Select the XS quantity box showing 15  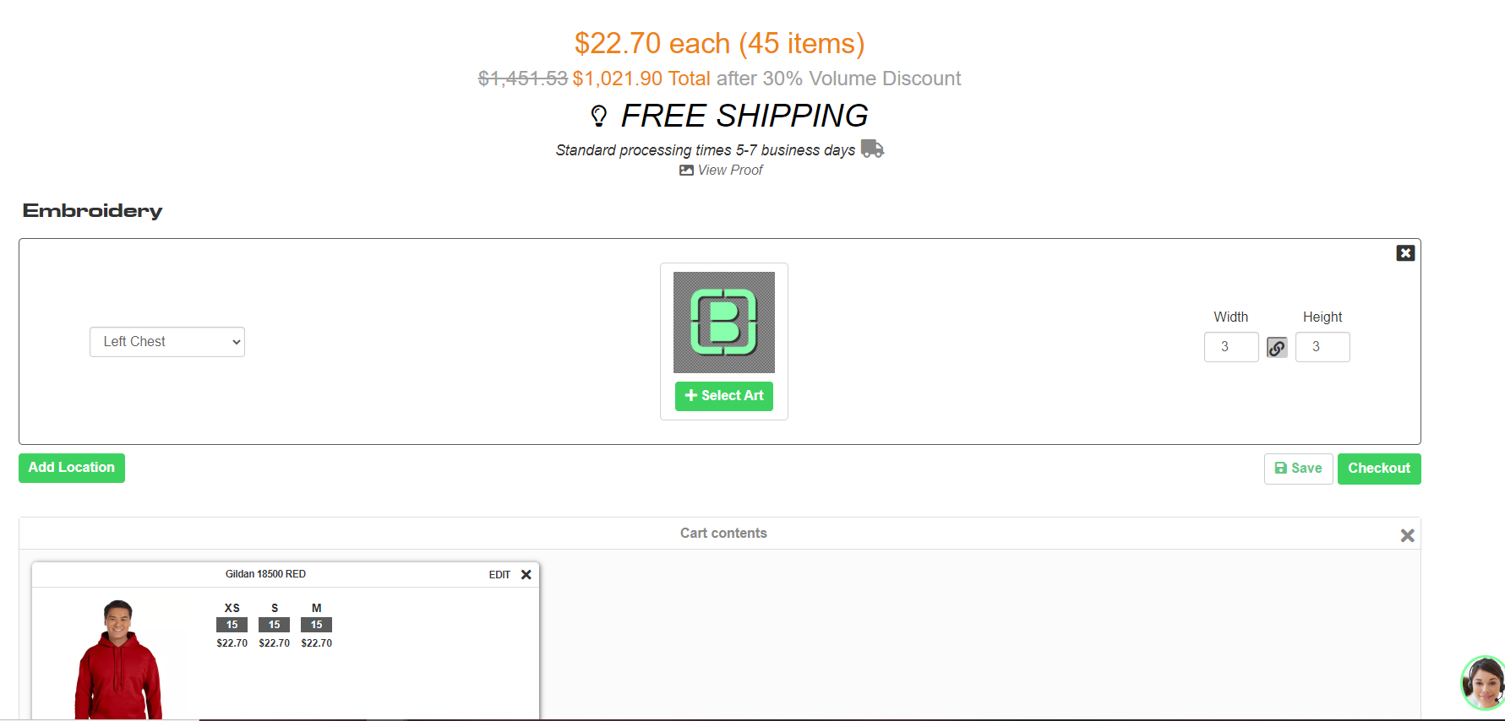click(x=232, y=625)
